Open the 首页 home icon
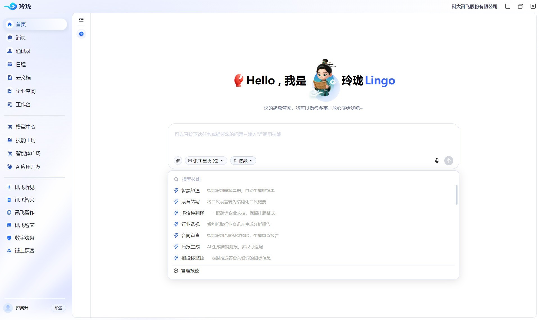Screen dimensions: 539x320 click(10, 24)
